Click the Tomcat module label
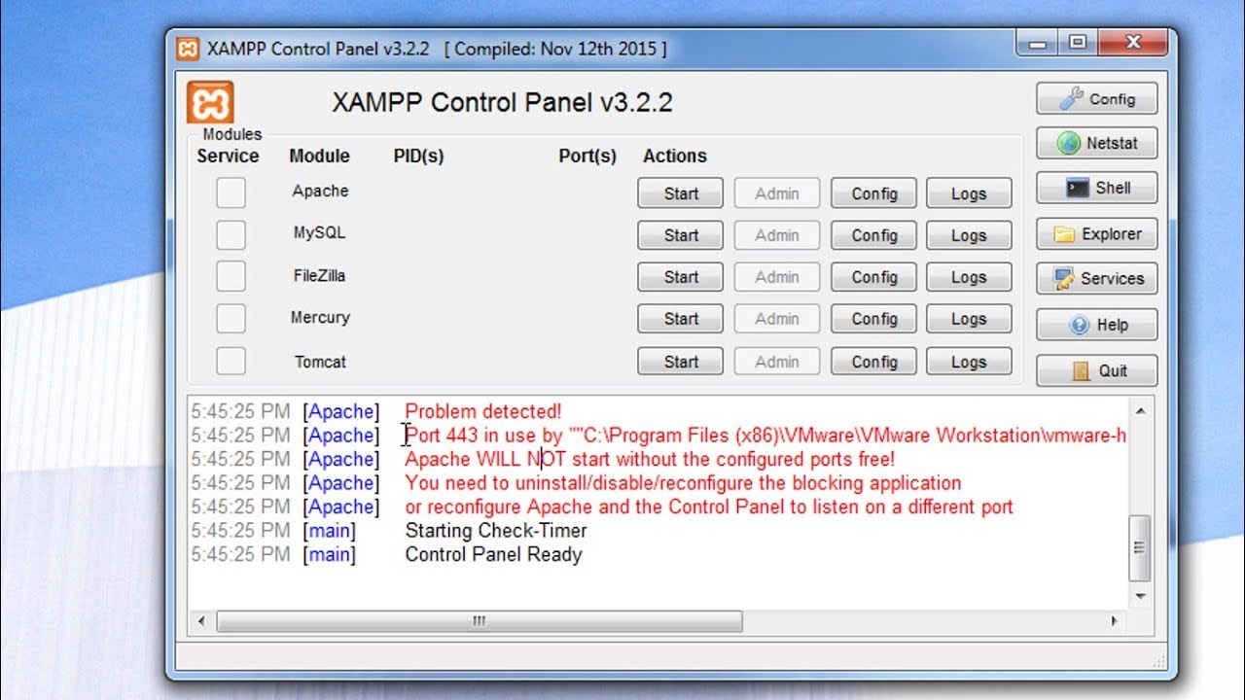Image resolution: width=1245 pixels, height=700 pixels. point(320,362)
